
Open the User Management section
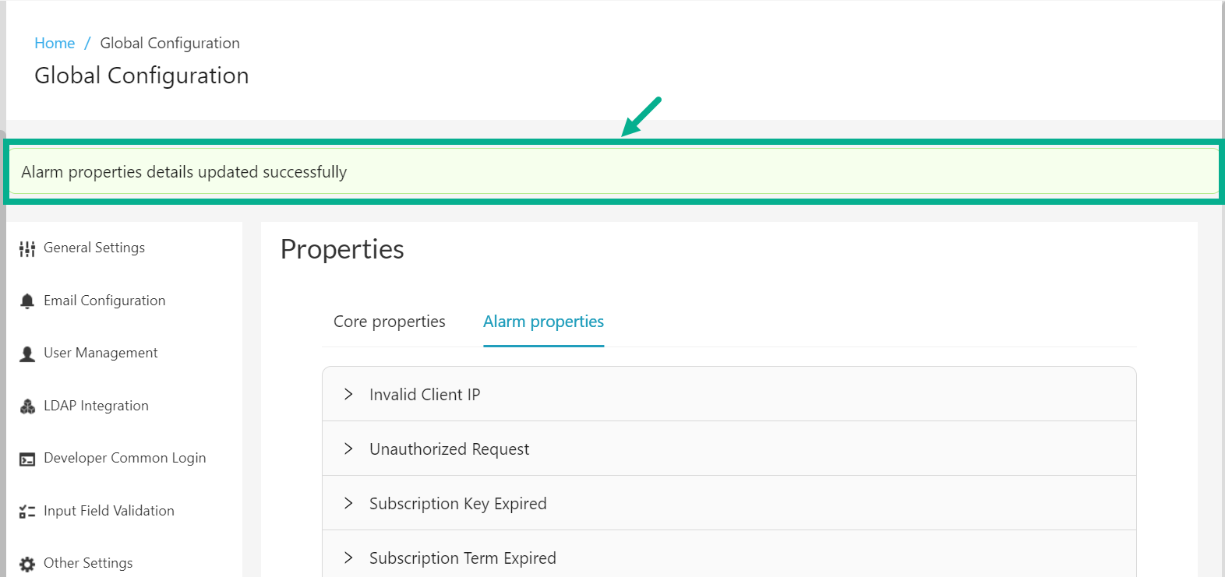101,353
